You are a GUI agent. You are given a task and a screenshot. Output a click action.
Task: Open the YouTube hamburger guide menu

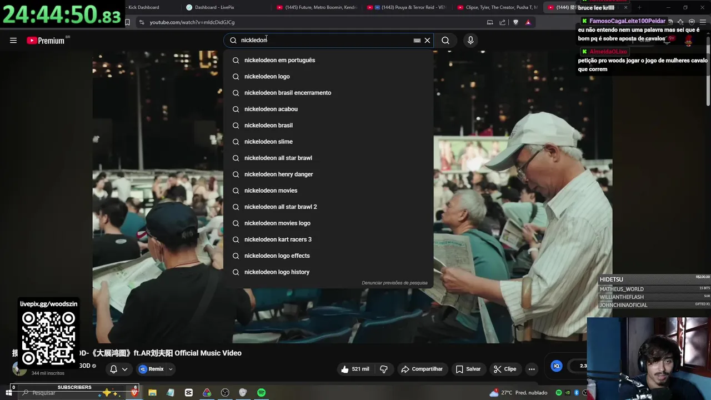coord(13,40)
